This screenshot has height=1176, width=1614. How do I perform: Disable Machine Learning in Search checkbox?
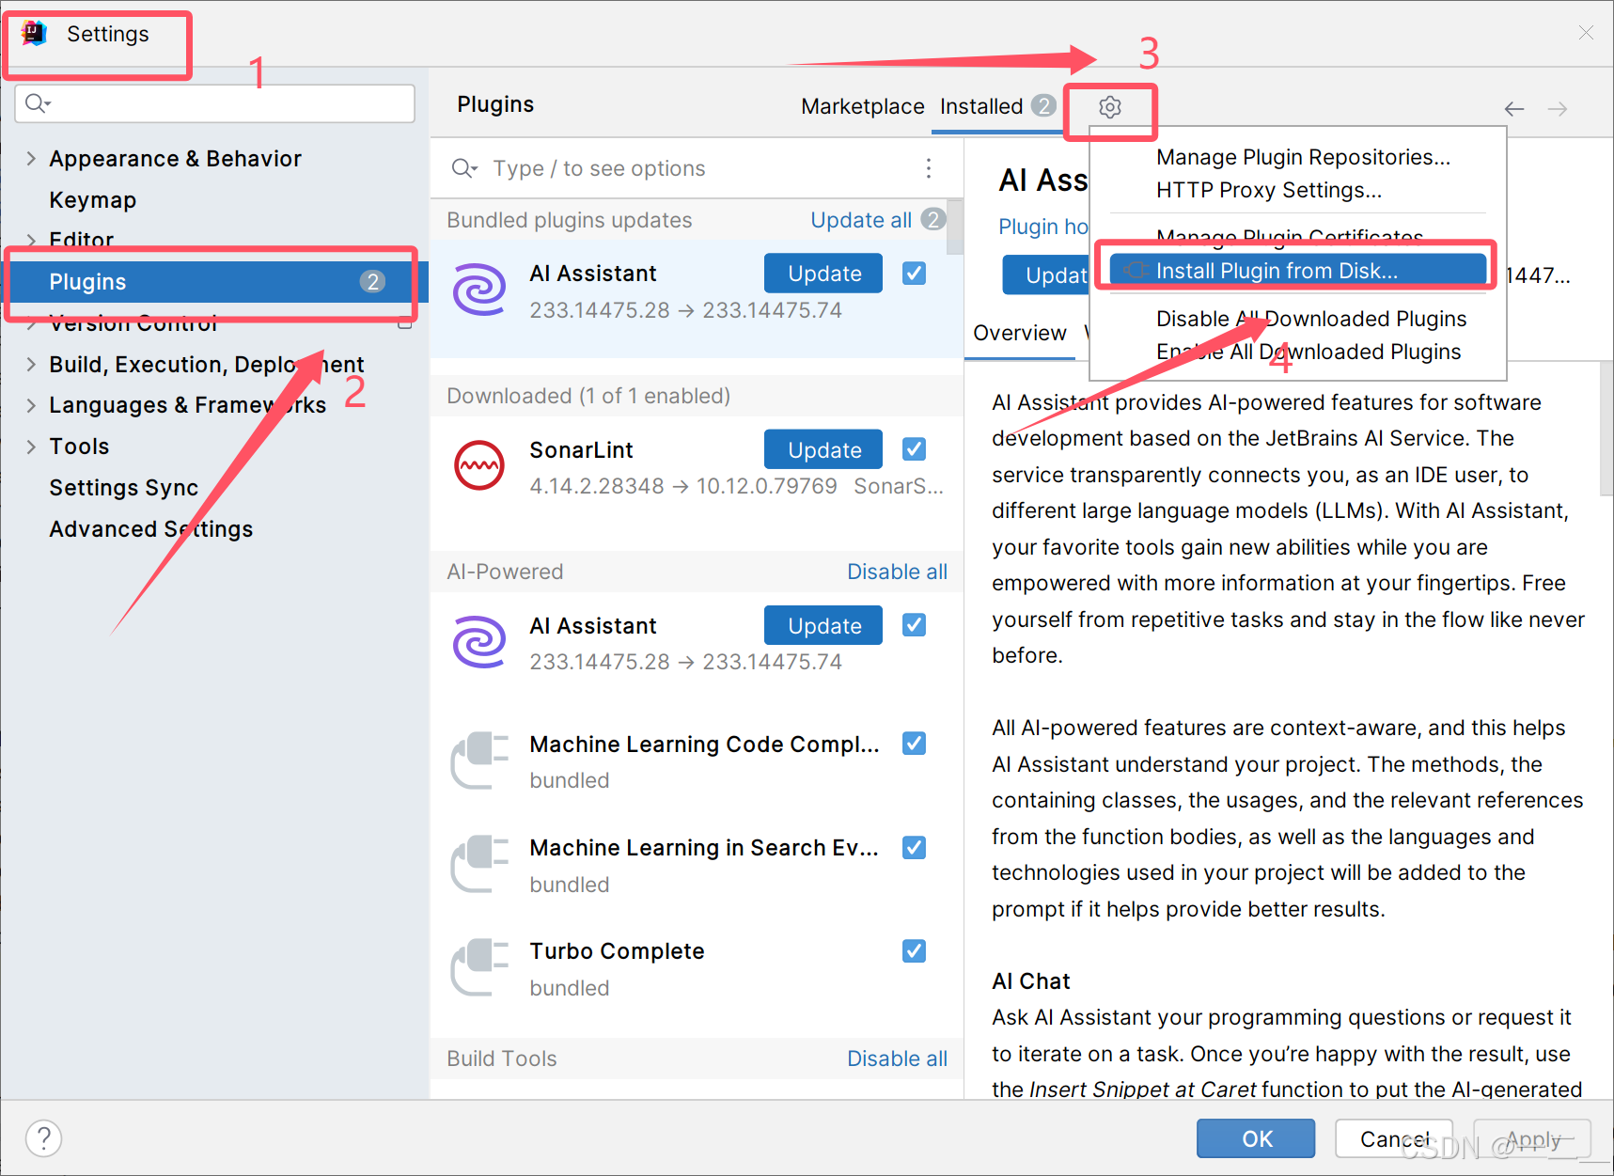(x=914, y=848)
